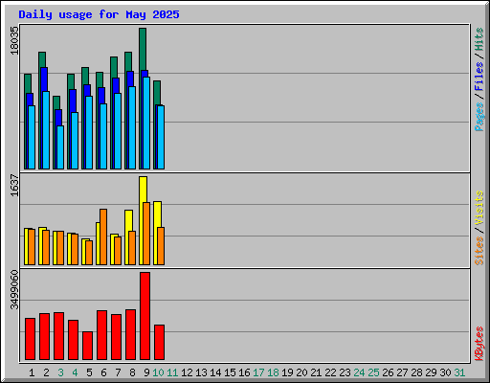Click day 12 on the date axis

(187, 372)
